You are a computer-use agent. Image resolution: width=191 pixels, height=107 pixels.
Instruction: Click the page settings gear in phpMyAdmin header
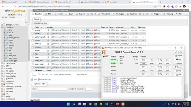click(184, 10)
